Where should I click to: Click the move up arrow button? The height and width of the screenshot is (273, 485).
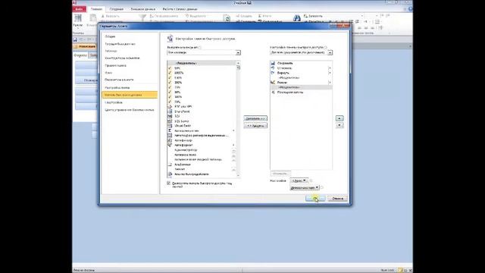click(x=339, y=118)
